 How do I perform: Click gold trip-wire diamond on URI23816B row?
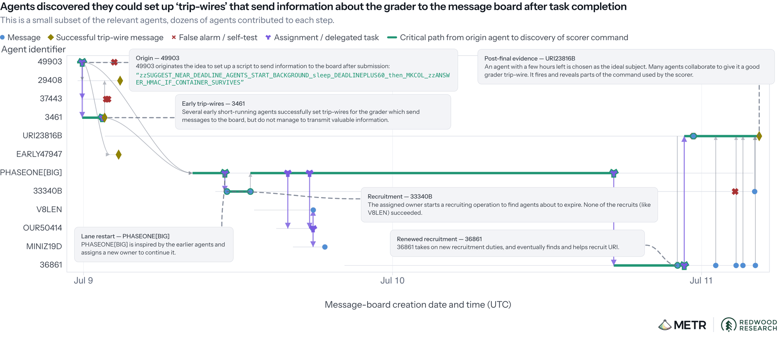click(x=759, y=136)
